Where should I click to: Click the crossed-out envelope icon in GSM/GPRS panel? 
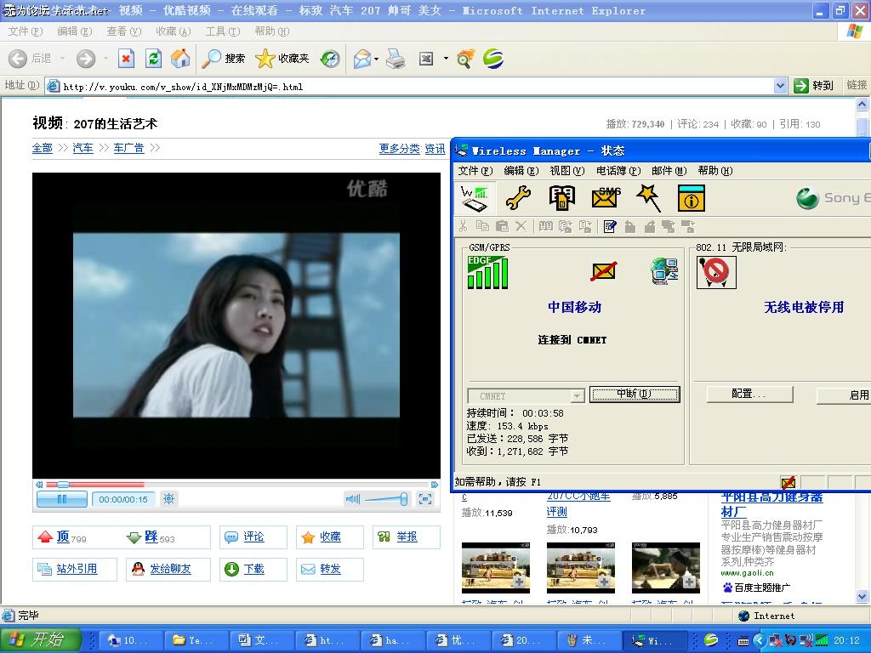[603, 271]
